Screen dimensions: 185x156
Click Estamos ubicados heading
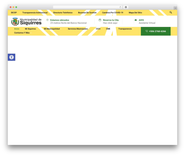click(60, 20)
